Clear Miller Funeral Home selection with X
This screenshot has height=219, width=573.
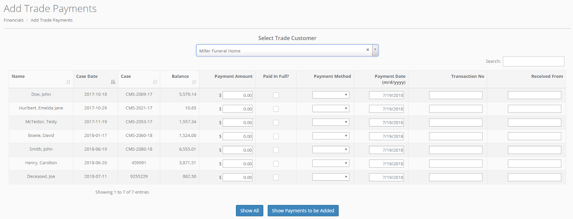[368, 50]
